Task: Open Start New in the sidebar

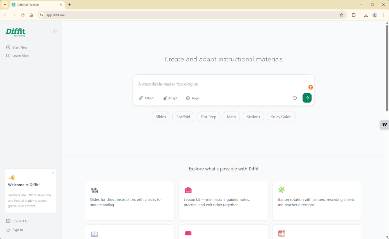Action: [x=17, y=47]
